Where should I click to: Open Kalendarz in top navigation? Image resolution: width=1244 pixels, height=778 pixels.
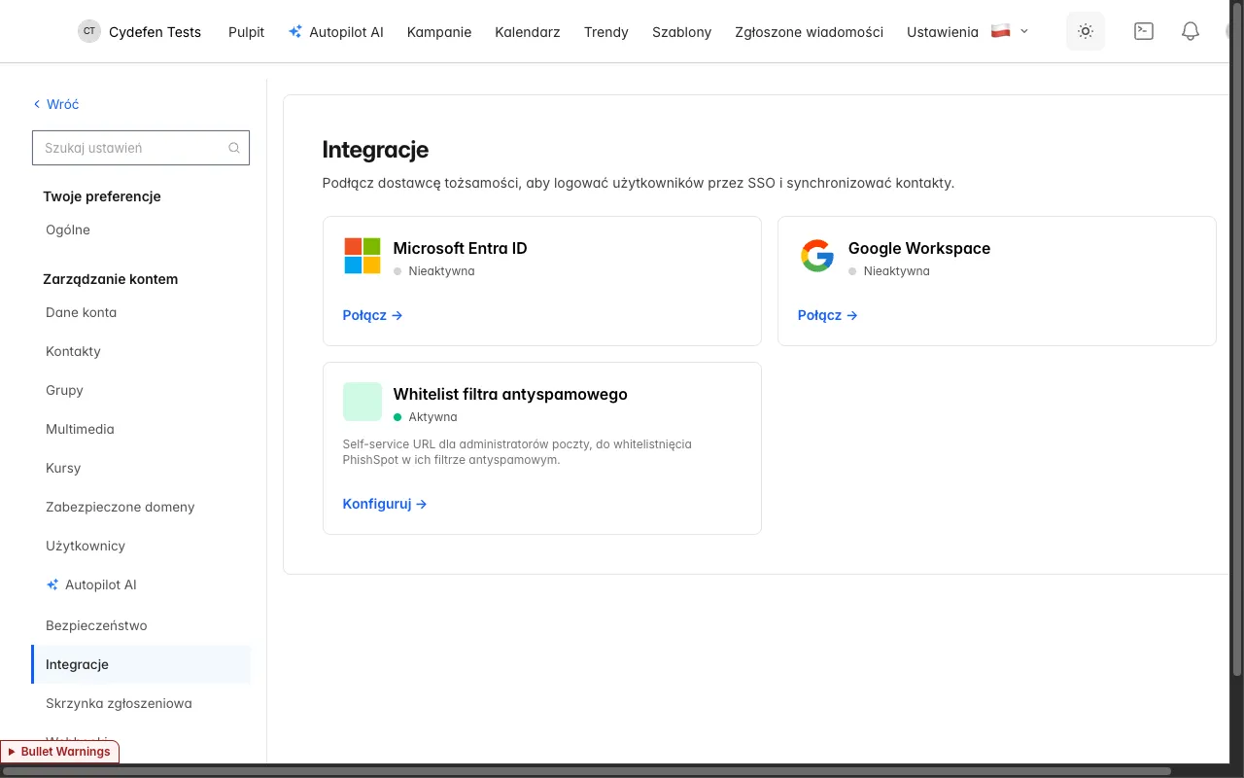tap(528, 32)
